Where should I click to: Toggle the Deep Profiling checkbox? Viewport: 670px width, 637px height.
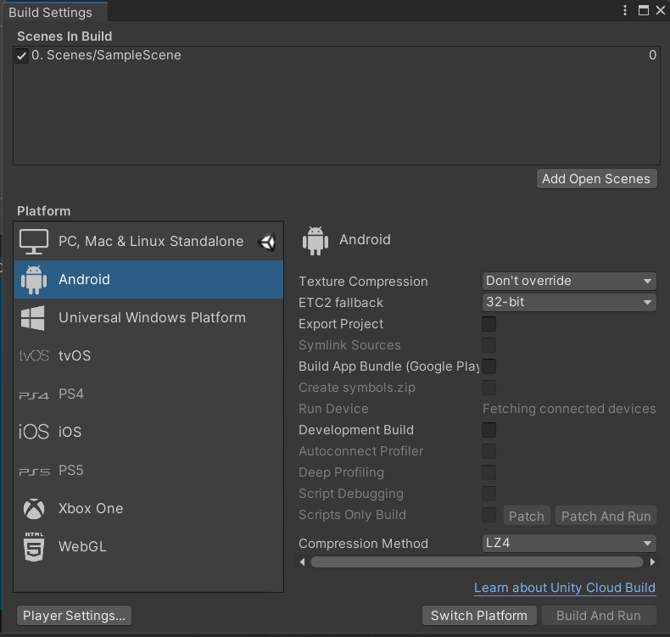[x=489, y=472]
